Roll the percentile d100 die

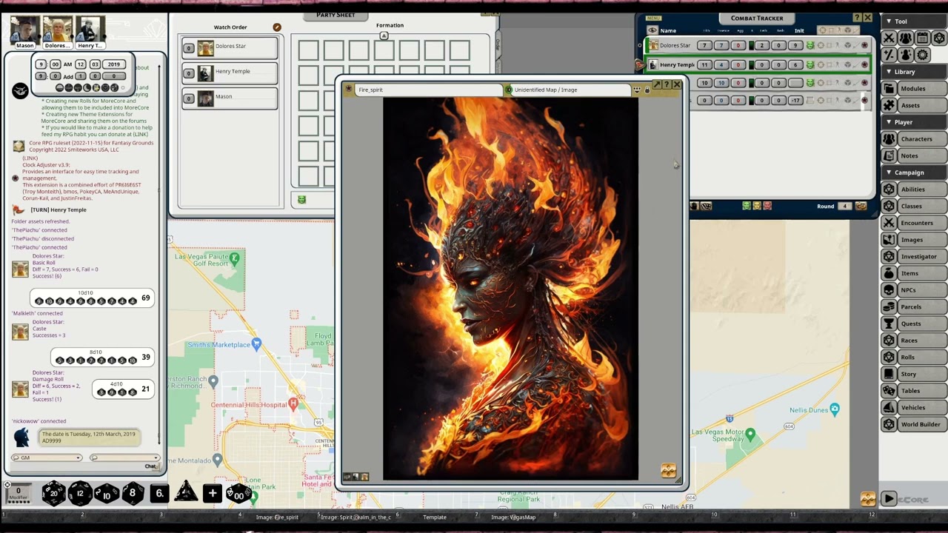(238, 493)
